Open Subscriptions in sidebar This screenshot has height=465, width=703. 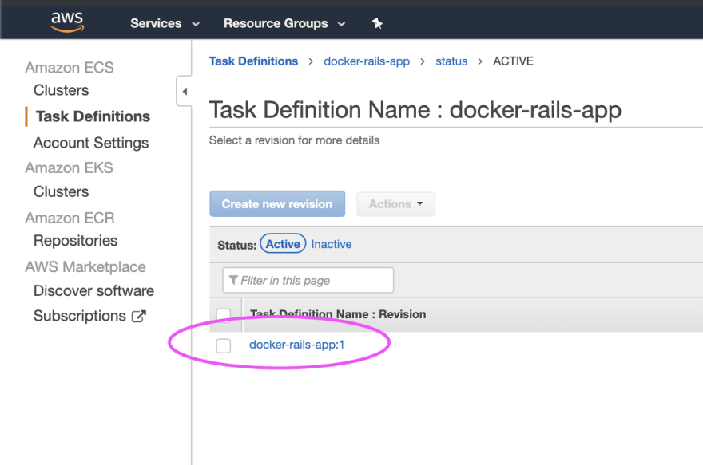click(80, 316)
